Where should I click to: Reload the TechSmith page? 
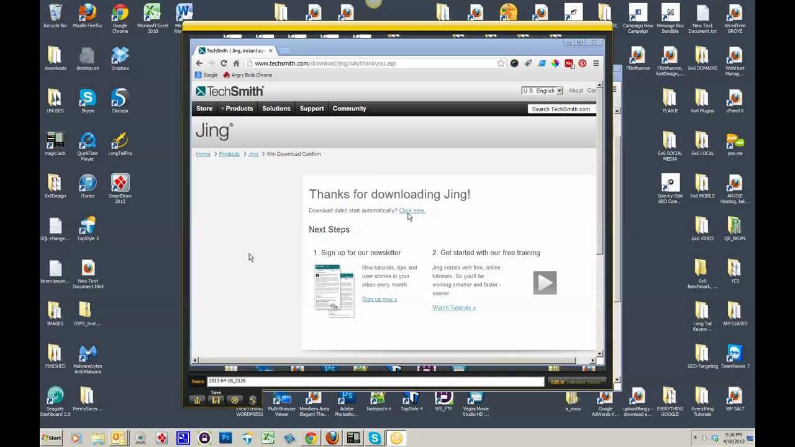click(224, 63)
